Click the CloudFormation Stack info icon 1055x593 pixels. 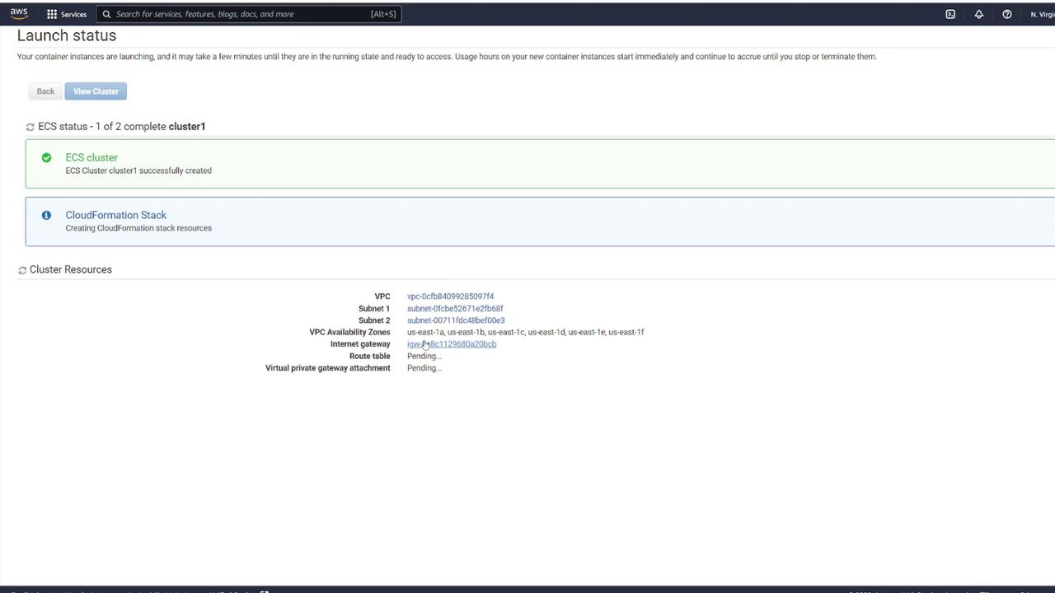tap(46, 215)
